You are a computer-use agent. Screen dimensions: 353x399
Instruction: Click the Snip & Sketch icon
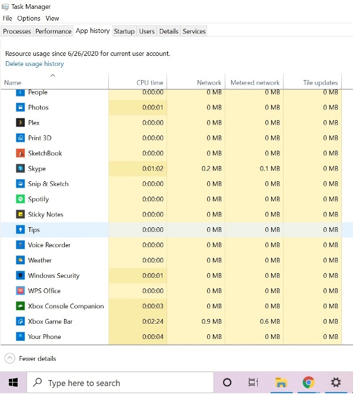click(21, 184)
